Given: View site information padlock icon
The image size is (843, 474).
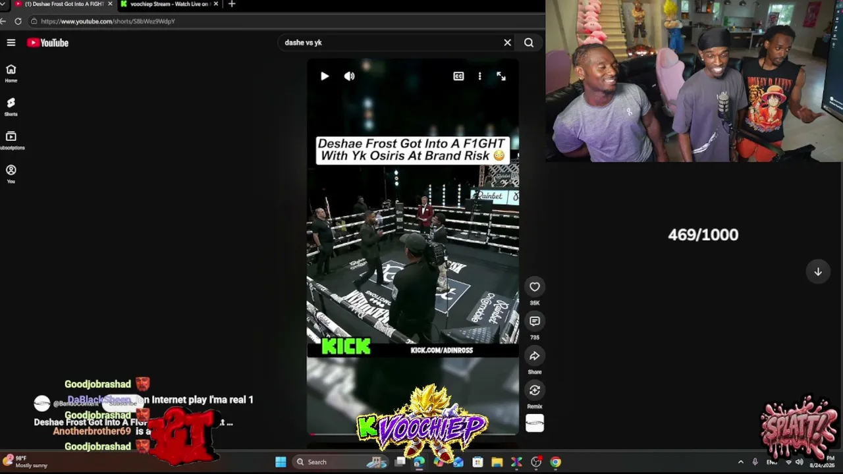Looking at the screenshot, I should (34, 21).
